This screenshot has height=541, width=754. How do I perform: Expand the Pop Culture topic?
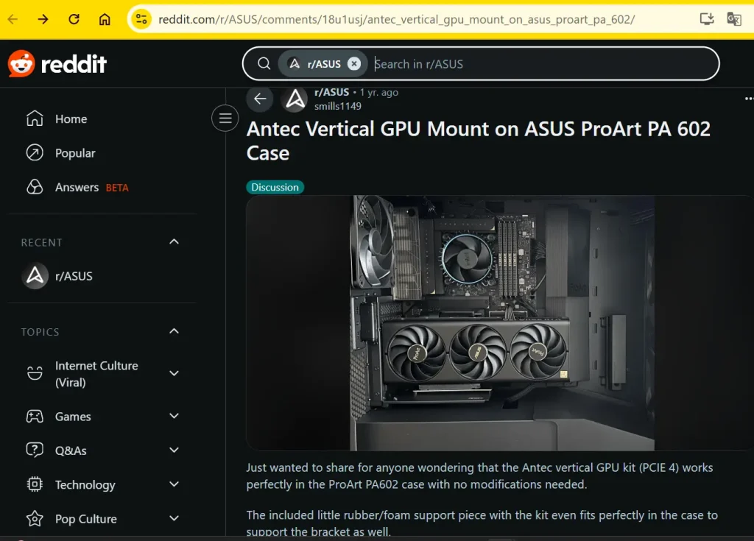tap(174, 518)
